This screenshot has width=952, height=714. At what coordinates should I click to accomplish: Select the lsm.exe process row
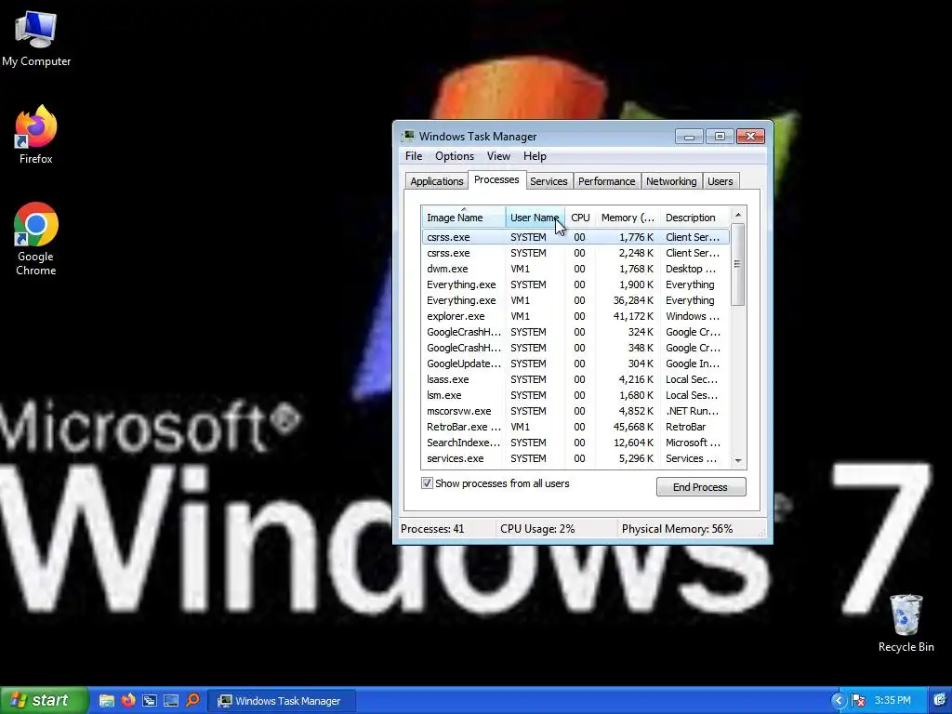point(575,394)
